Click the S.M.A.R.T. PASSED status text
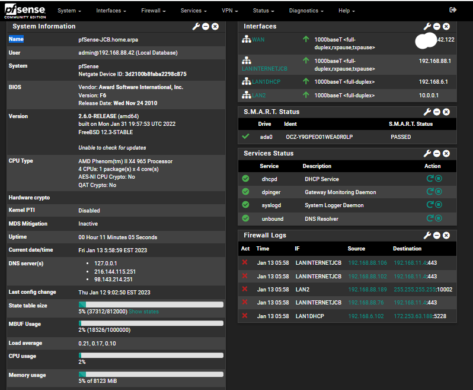The width and height of the screenshot is (473, 390). (401, 137)
